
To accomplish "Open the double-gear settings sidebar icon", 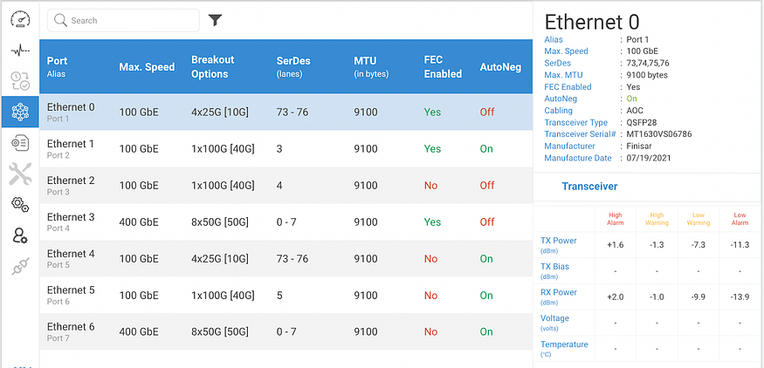I will [20, 204].
